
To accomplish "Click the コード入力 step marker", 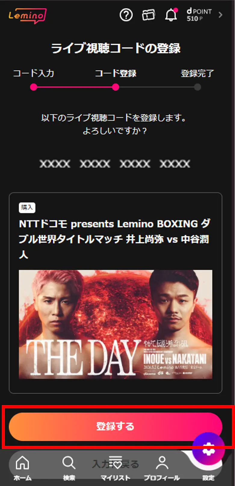I will pos(34,87).
